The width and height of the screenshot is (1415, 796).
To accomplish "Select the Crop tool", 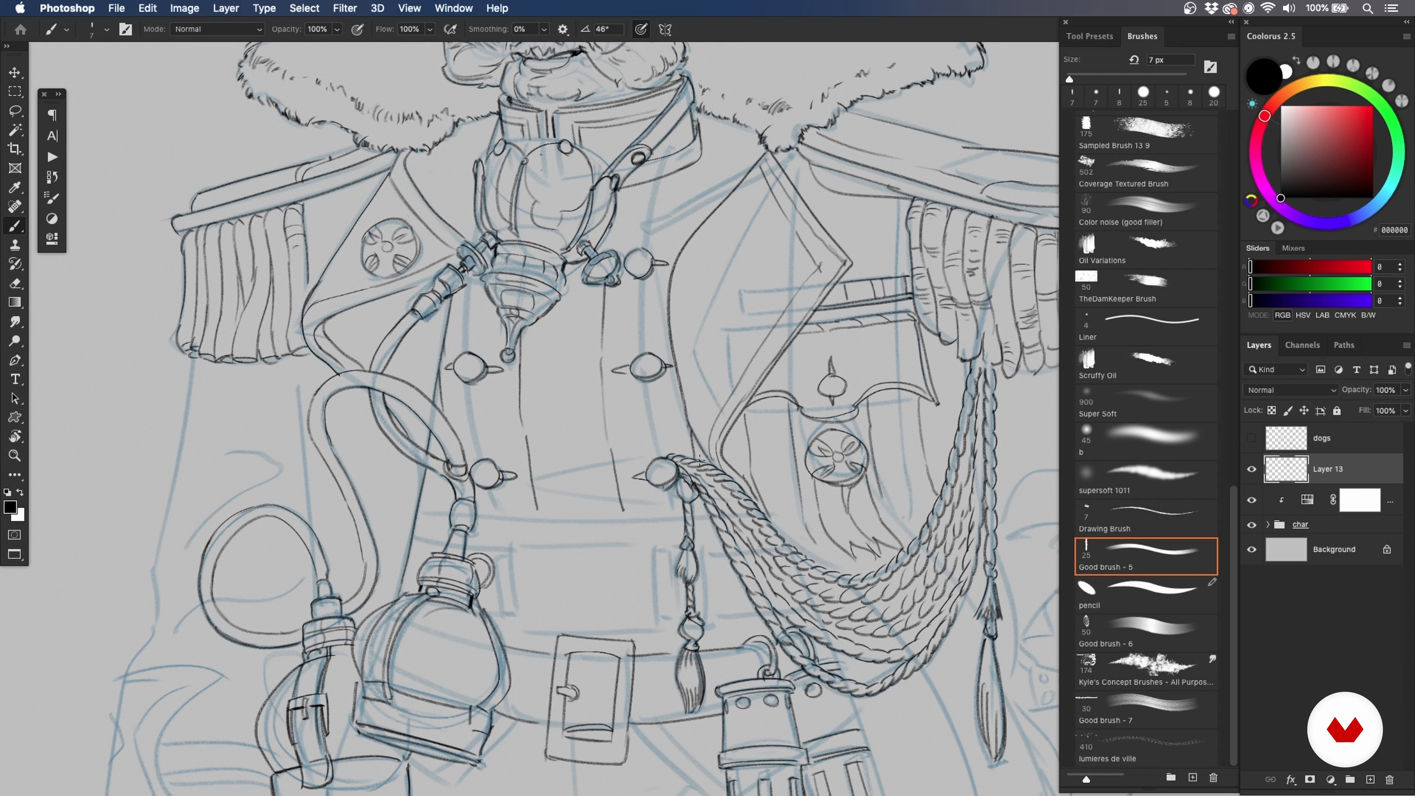I will [15, 149].
